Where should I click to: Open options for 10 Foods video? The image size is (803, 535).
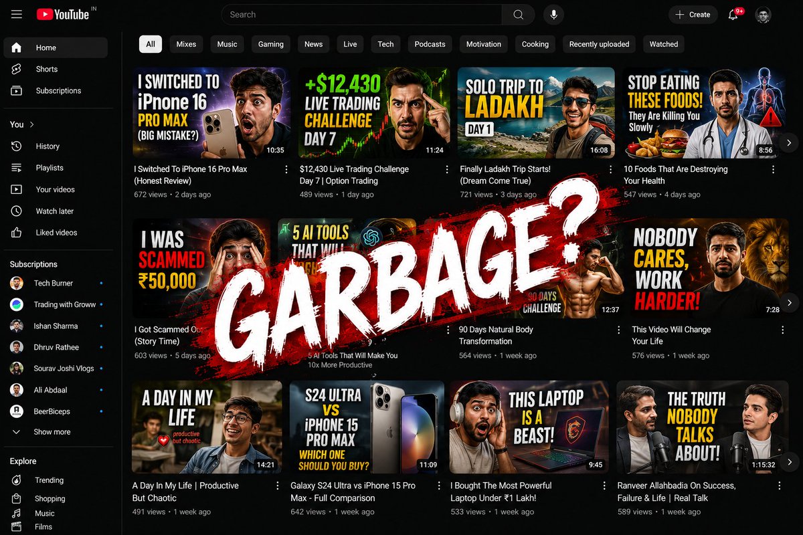coord(774,169)
